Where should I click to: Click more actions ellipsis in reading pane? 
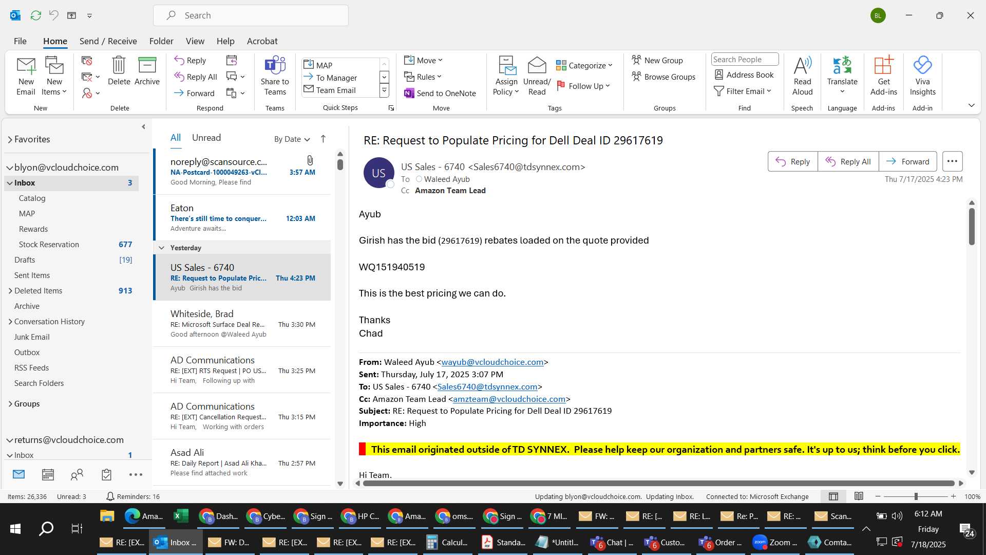tap(952, 161)
